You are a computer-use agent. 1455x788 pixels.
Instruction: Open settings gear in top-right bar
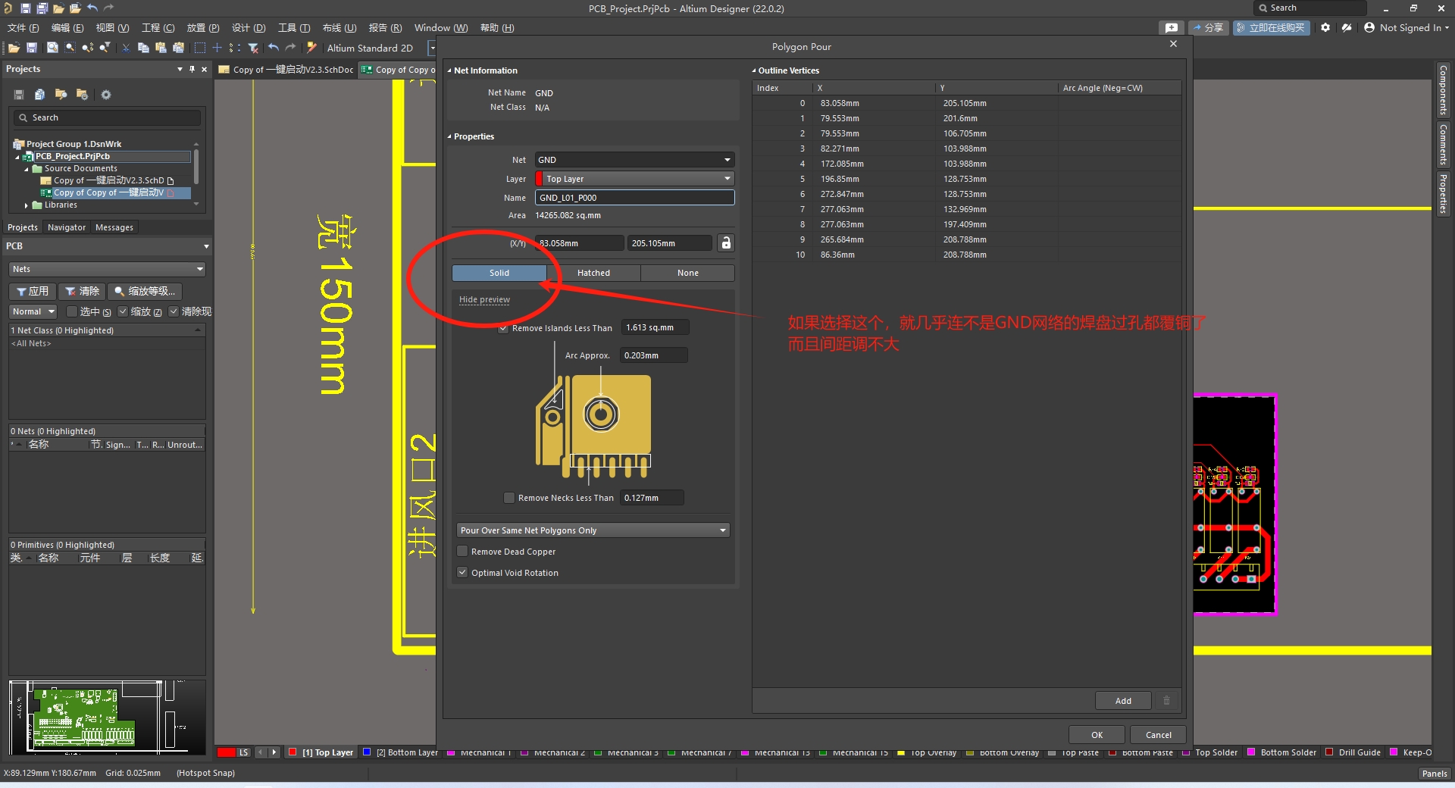tap(1325, 27)
